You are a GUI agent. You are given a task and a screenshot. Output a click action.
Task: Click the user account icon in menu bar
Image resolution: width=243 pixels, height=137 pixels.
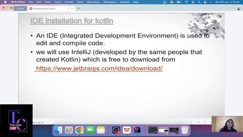click(193, 2)
